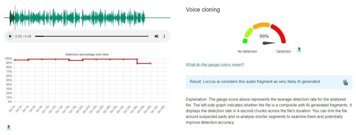Click the light green gauge segment
This screenshot has width=356, height=135.
point(248,33)
